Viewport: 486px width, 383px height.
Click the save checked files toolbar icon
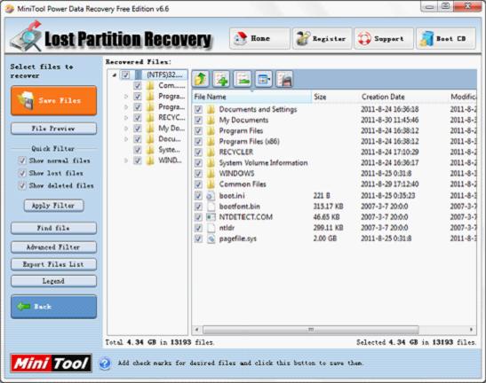pos(284,79)
